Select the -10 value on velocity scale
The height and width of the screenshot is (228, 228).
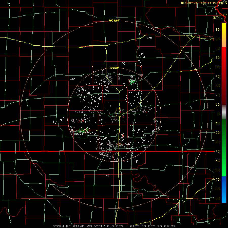(x=217, y=123)
